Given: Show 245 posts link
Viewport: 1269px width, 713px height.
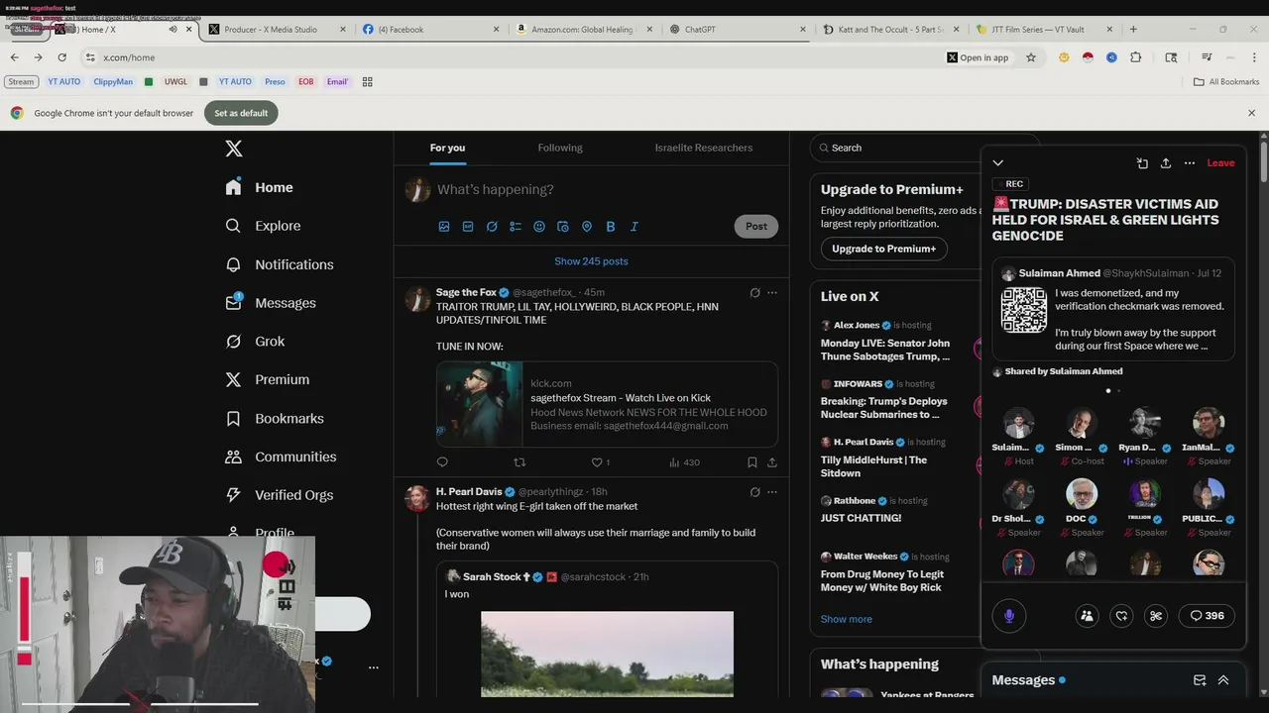Looking at the screenshot, I should pyautogui.click(x=591, y=261).
